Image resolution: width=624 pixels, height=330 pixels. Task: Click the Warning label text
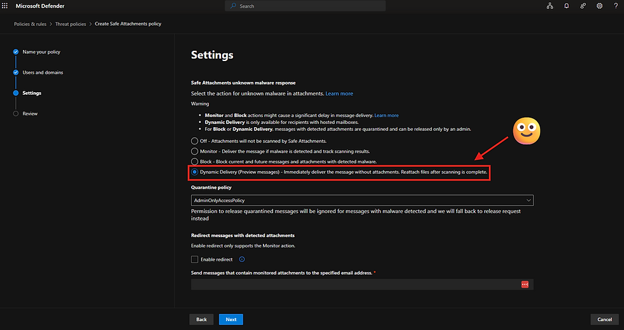[200, 104]
